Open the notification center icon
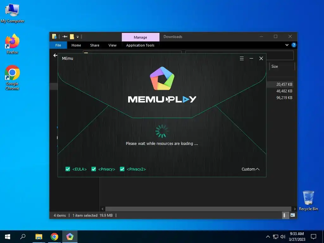Image resolution: width=324 pixels, height=243 pixels. 314,237
